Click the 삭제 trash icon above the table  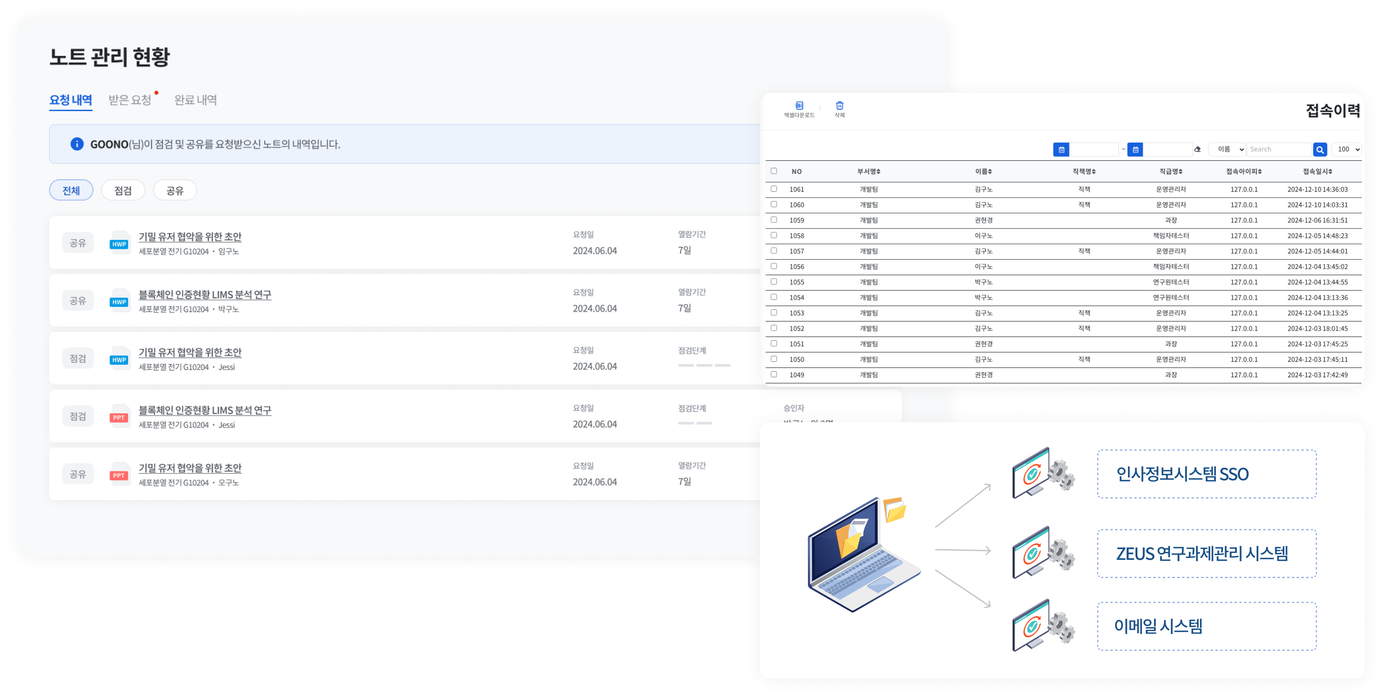pos(840,107)
